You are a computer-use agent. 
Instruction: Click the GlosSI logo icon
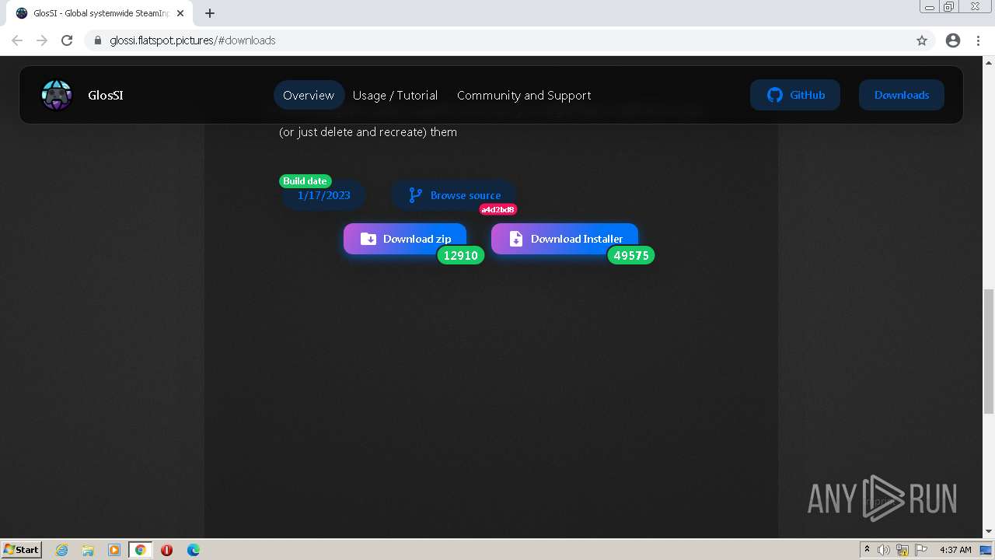point(57,95)
